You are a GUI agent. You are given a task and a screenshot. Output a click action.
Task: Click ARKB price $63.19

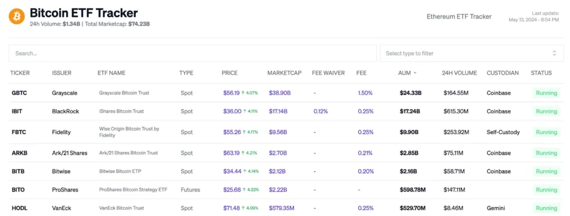(x=231, y=153)
